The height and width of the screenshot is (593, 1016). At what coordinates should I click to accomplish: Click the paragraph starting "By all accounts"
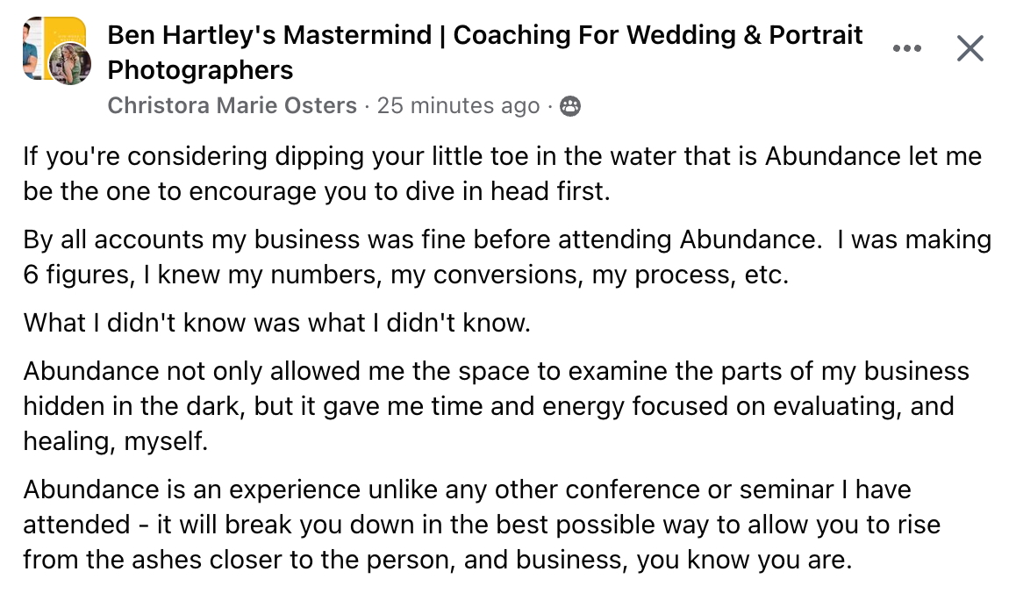(x=506, y=256)
